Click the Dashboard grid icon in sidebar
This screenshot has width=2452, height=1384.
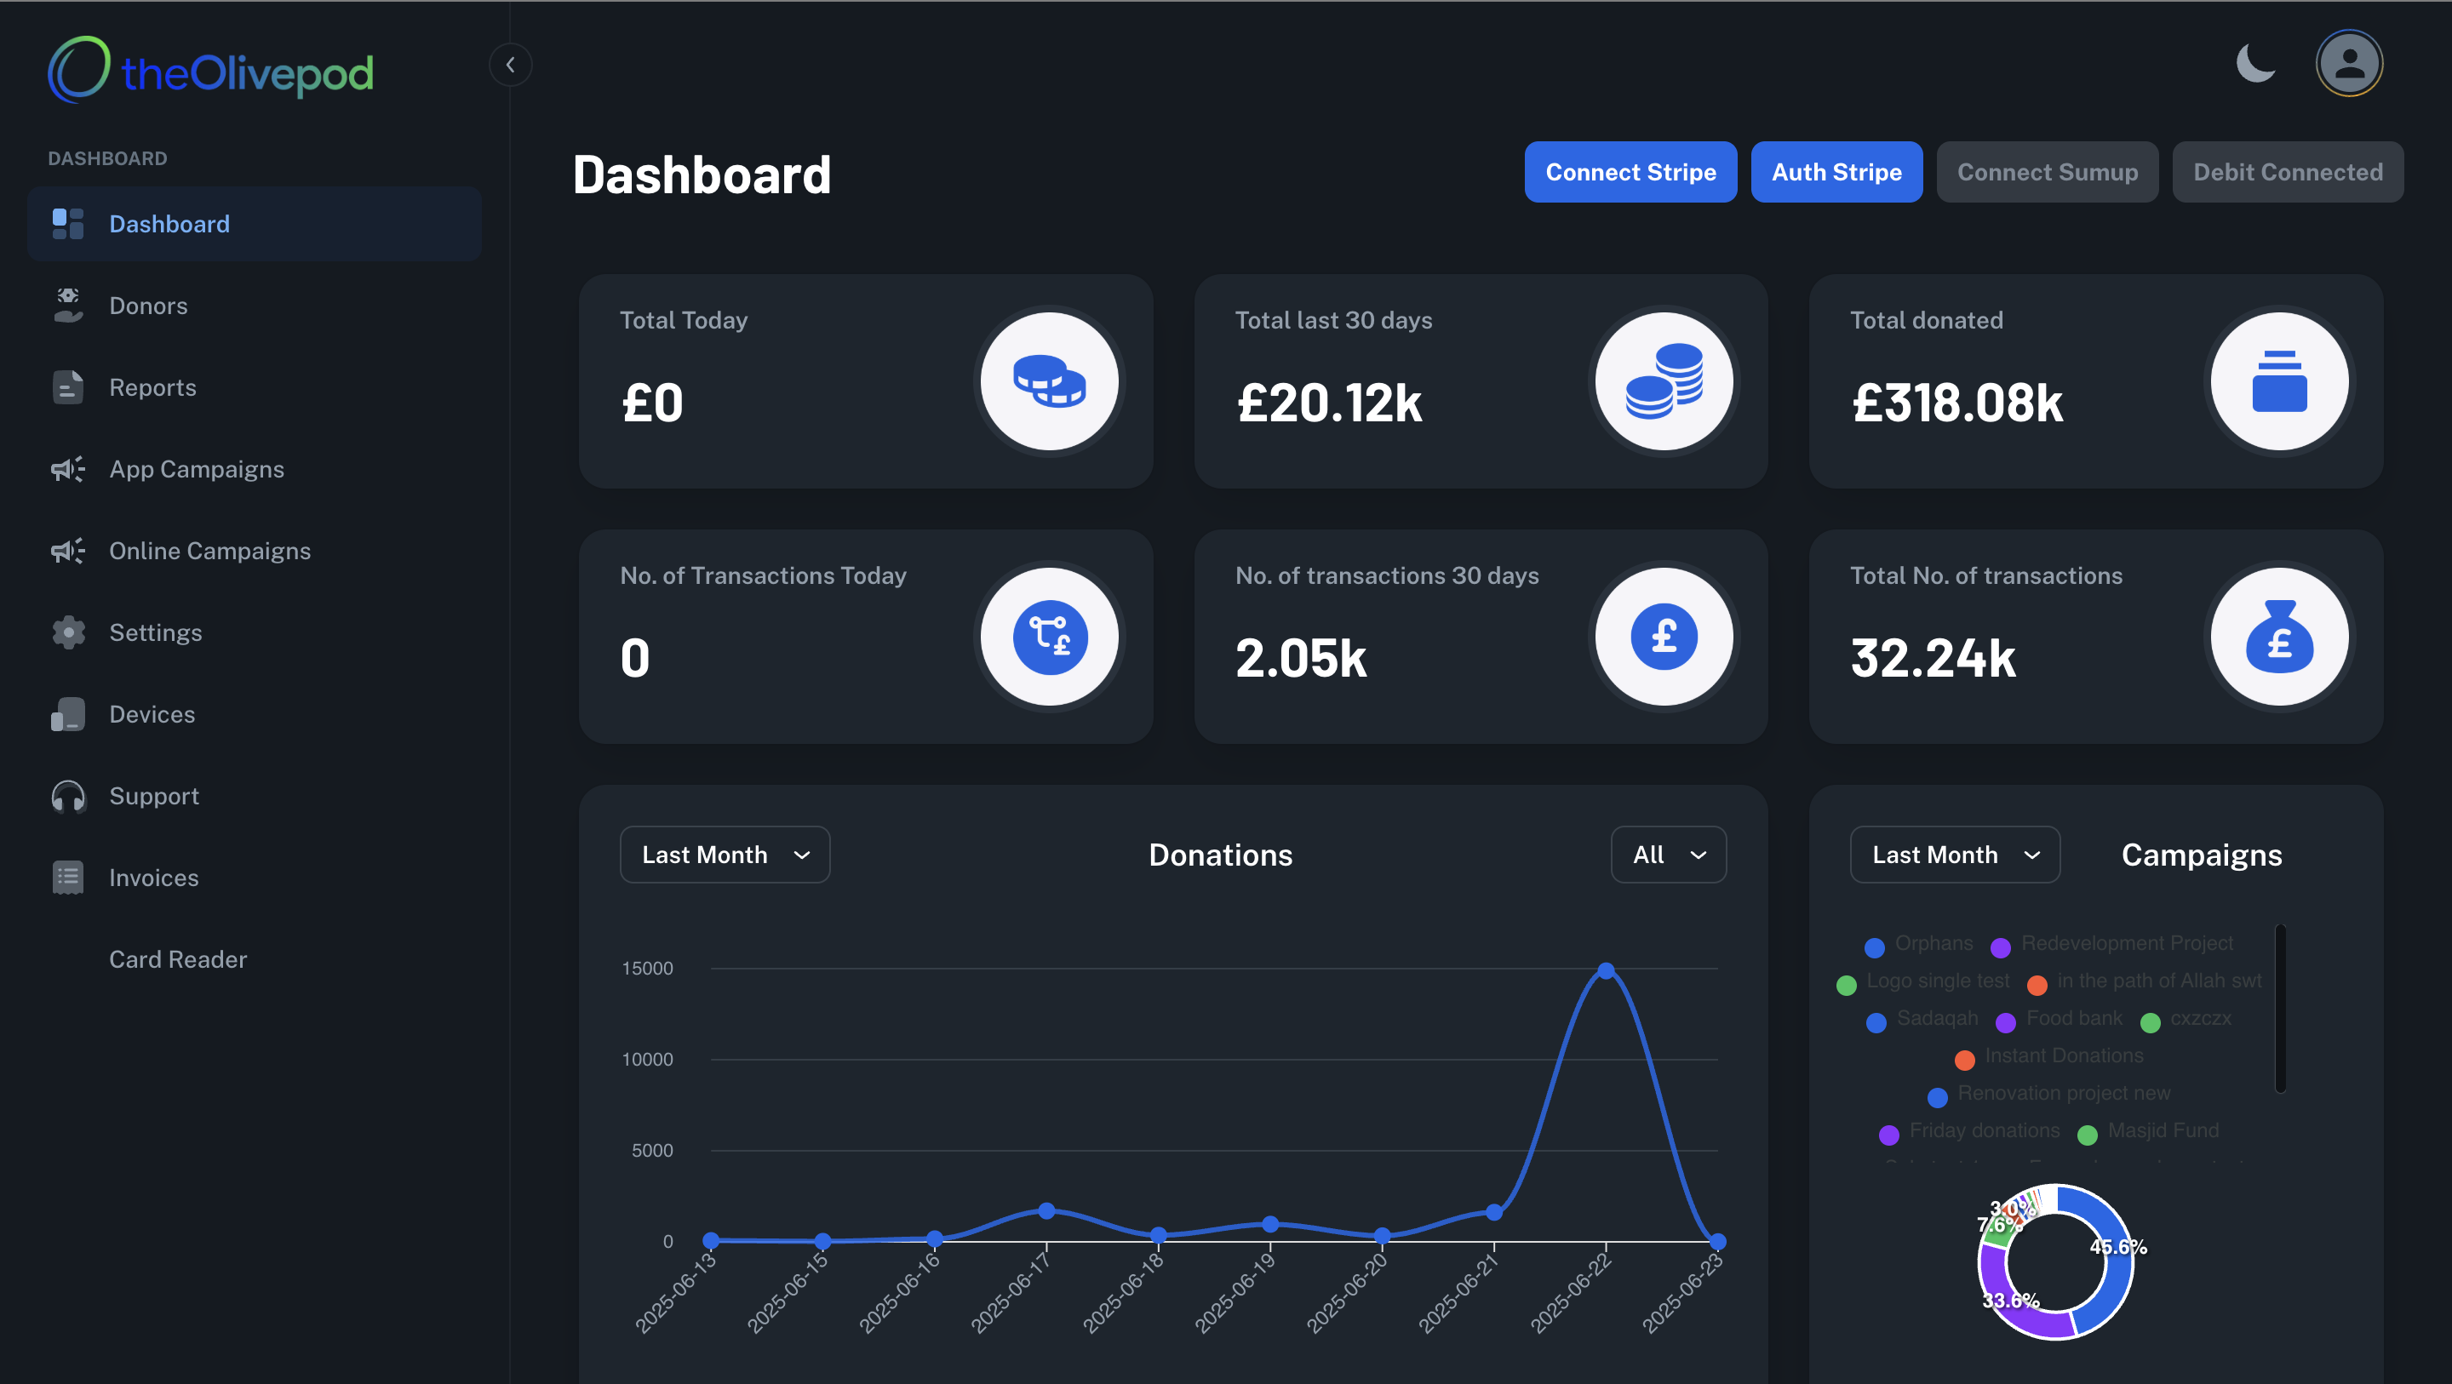click(x=67, y=224)
